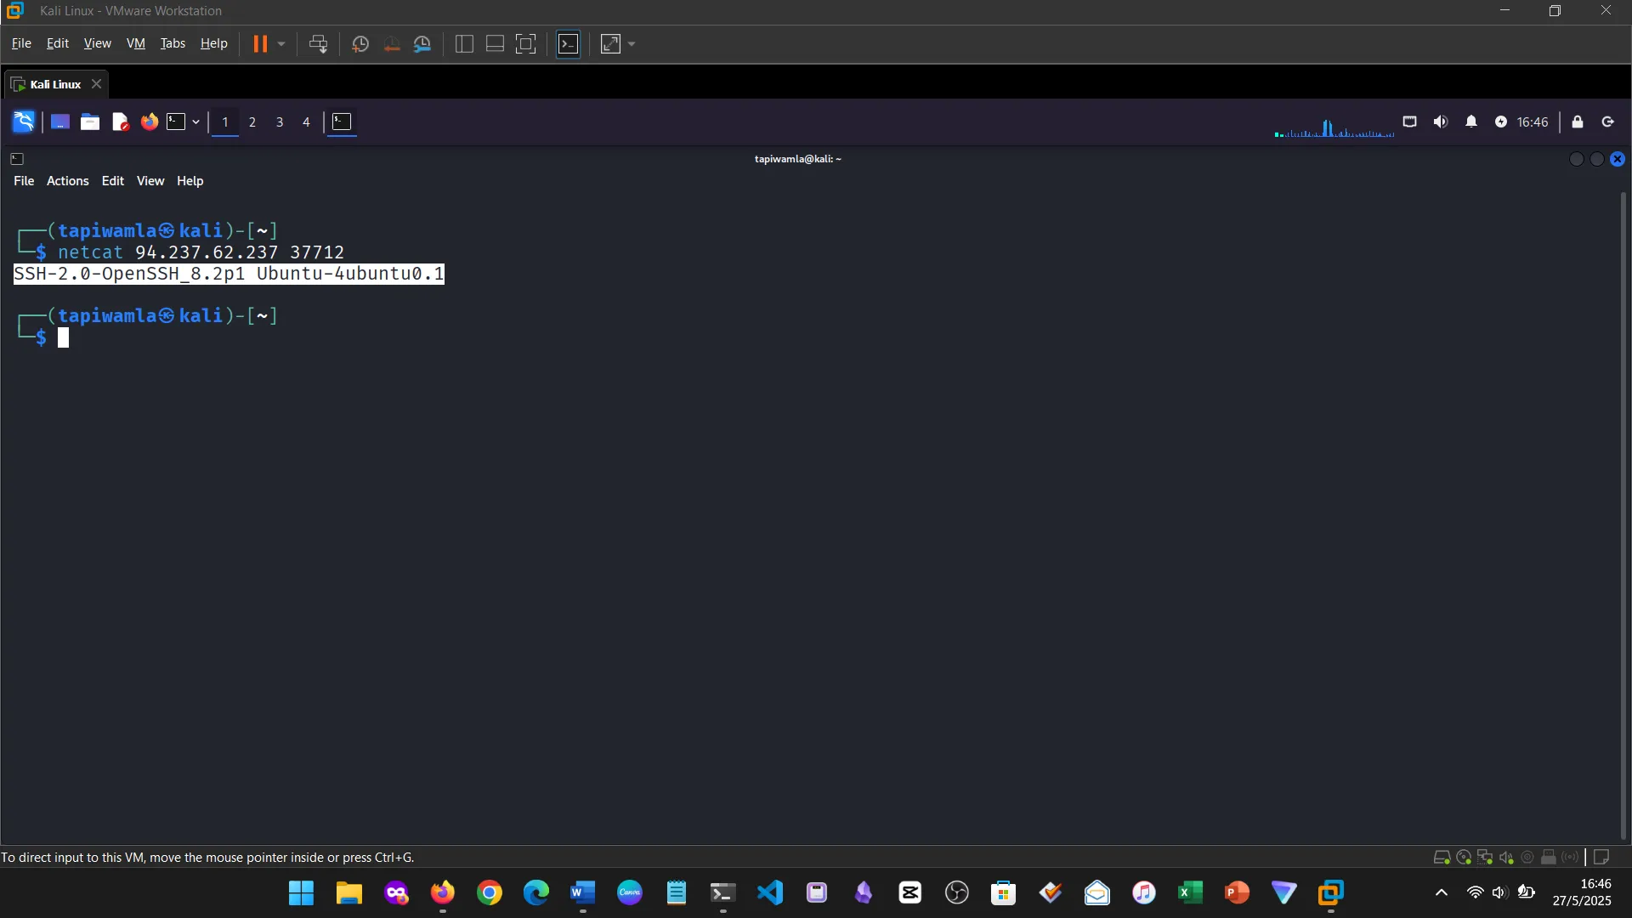
Task: Toggle the VM thumbnail bar
Action: [x=495, y=43]
